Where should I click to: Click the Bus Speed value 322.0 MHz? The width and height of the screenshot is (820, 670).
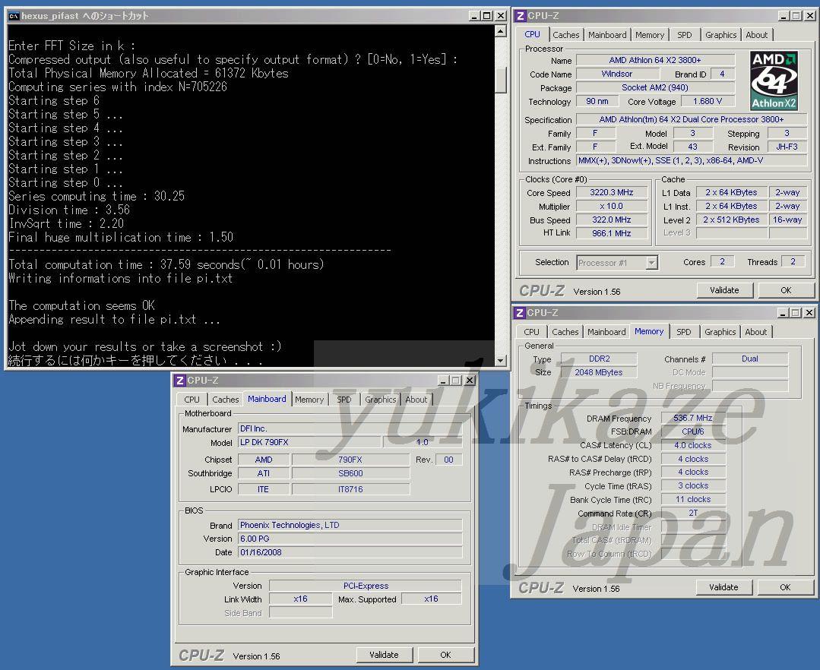(x=612, y=220)
